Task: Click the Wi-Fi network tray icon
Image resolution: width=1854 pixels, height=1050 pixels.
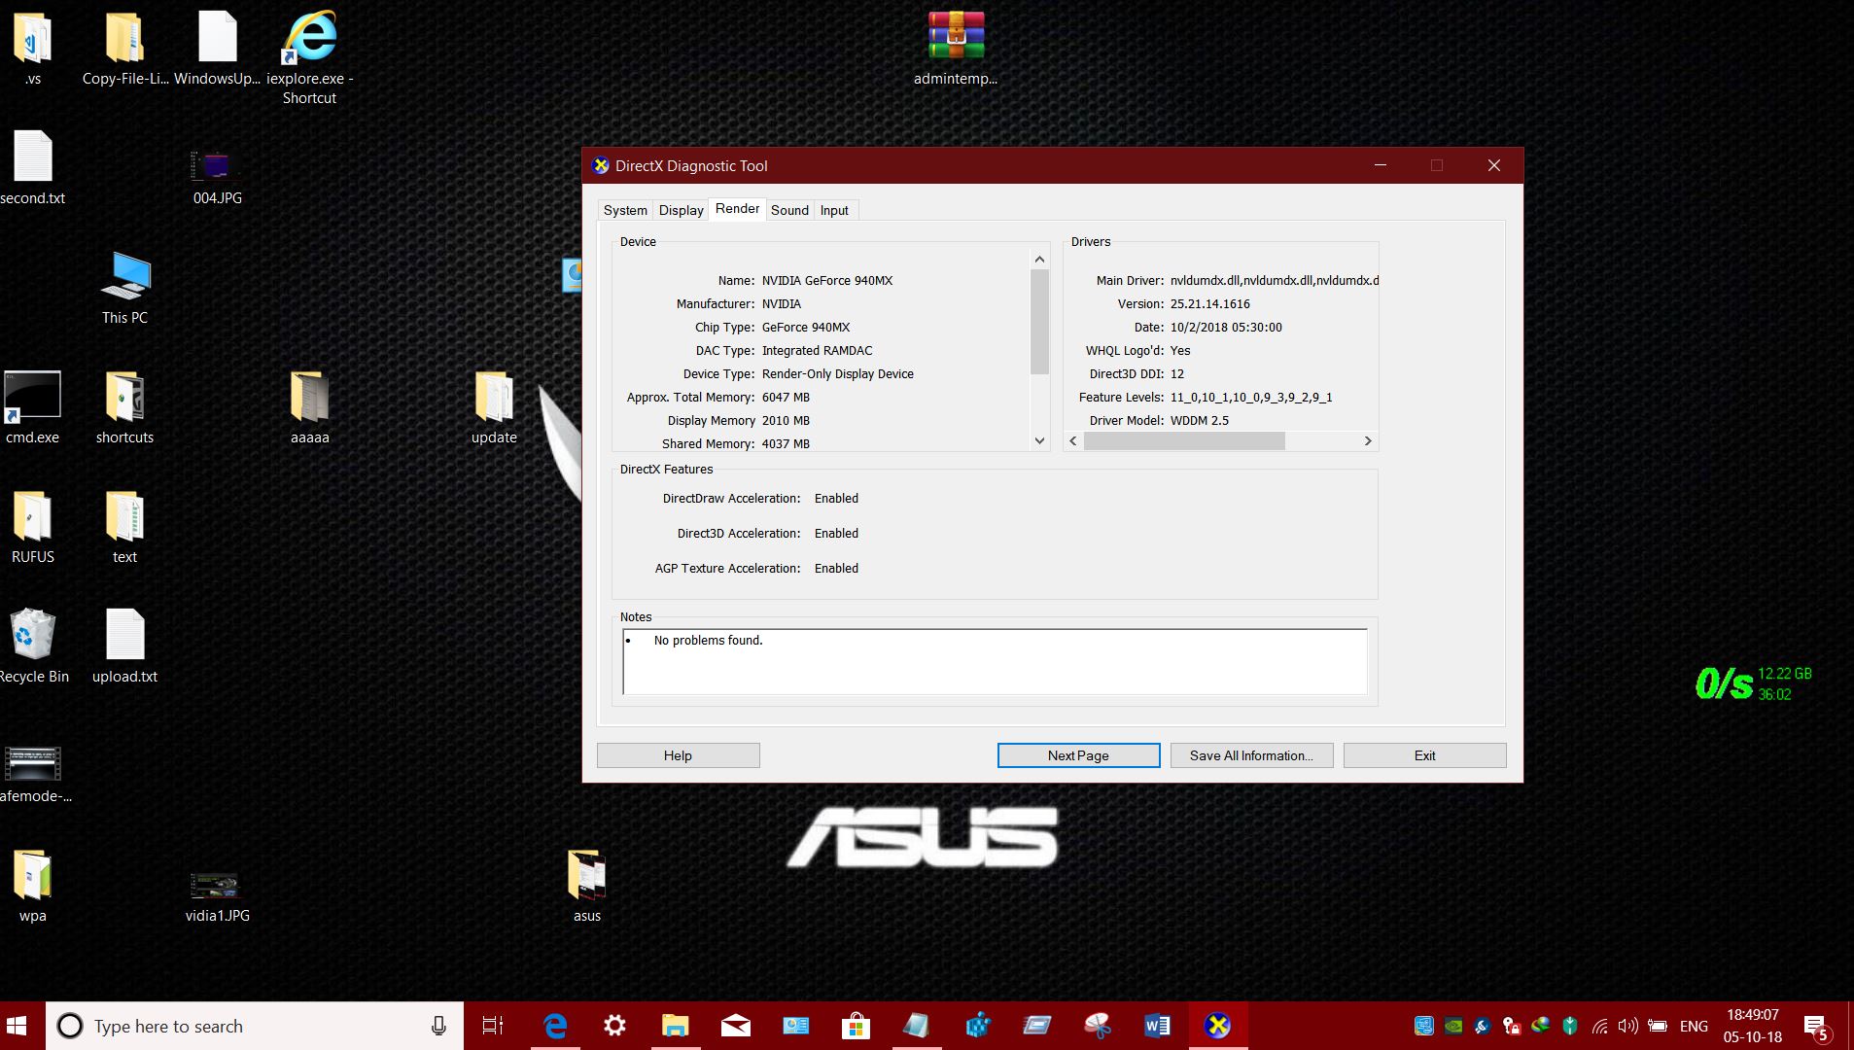Action: [x=1599, y=1026]
